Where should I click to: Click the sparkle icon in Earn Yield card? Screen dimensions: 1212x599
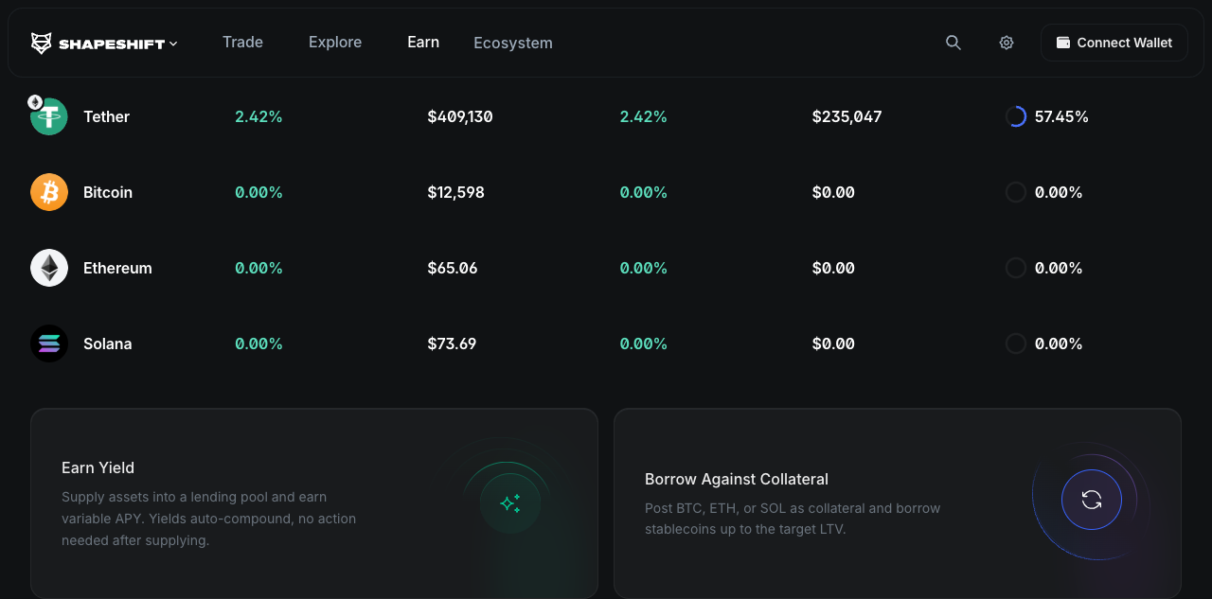click(510, 503)
